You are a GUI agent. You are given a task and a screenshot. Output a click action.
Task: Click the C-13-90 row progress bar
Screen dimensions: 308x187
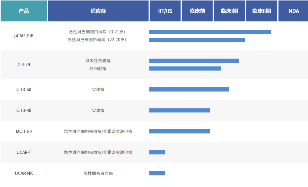click(179, 110)
